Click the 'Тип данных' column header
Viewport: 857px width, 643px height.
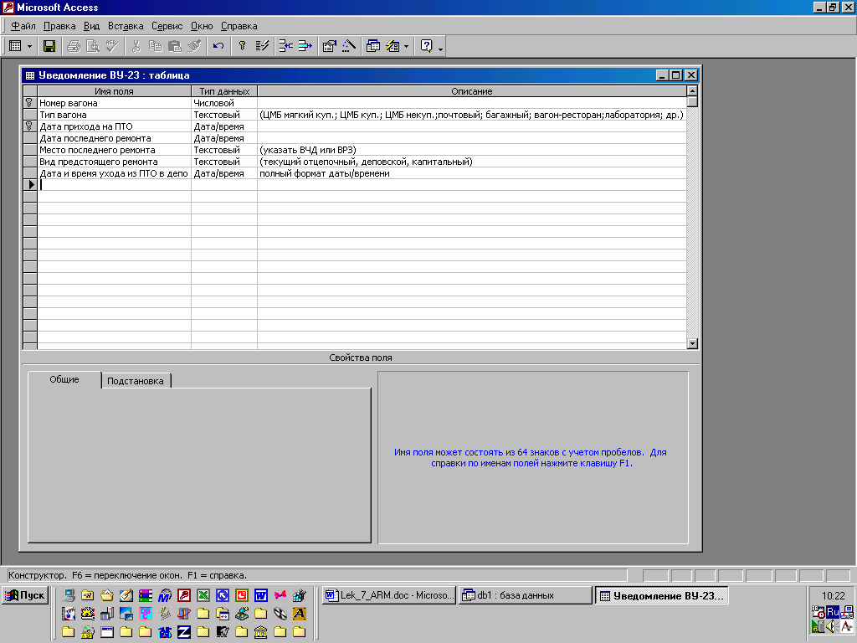click(224, 91)
